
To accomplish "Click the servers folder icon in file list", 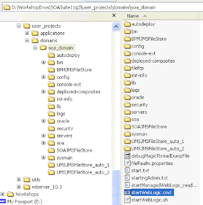I will point(127,112).
